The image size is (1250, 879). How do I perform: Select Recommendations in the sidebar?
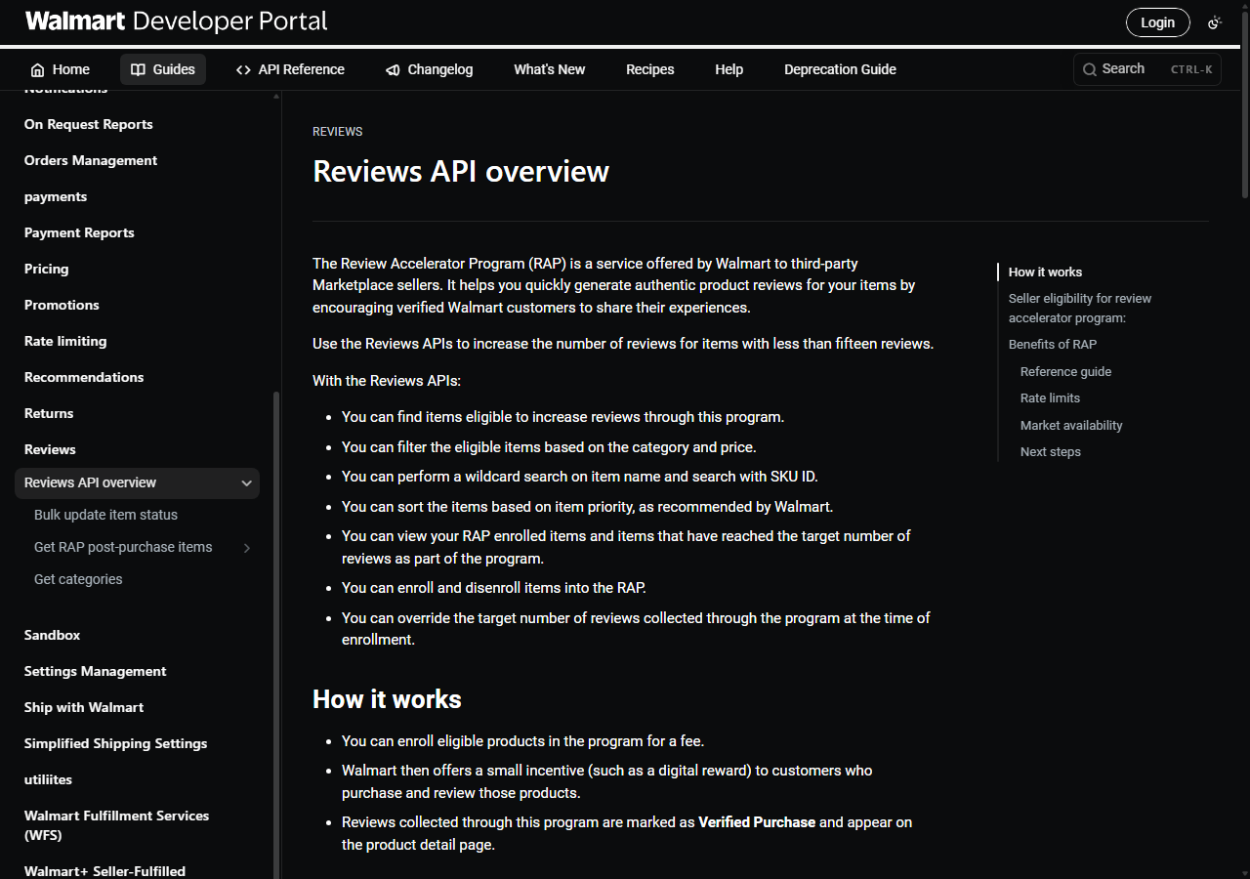(x=84, y=377)
